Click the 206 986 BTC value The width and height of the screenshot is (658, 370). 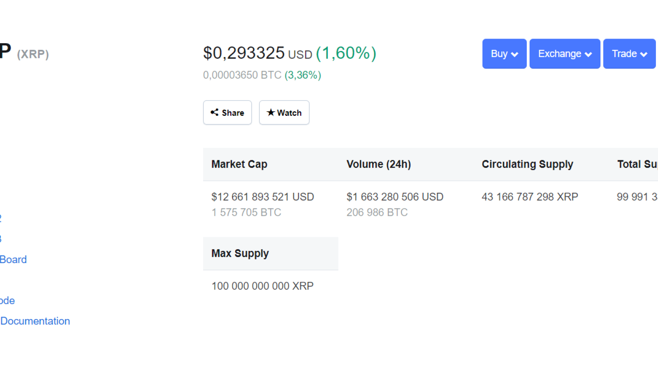pos(377,213)
